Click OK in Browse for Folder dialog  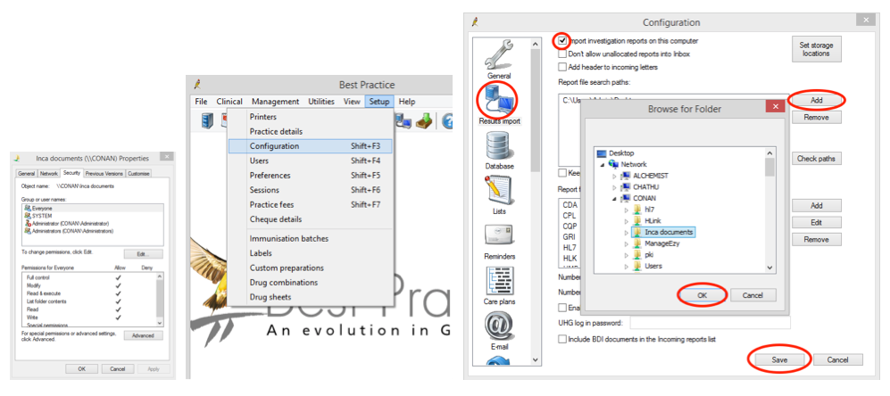click(x=703, y=295)
